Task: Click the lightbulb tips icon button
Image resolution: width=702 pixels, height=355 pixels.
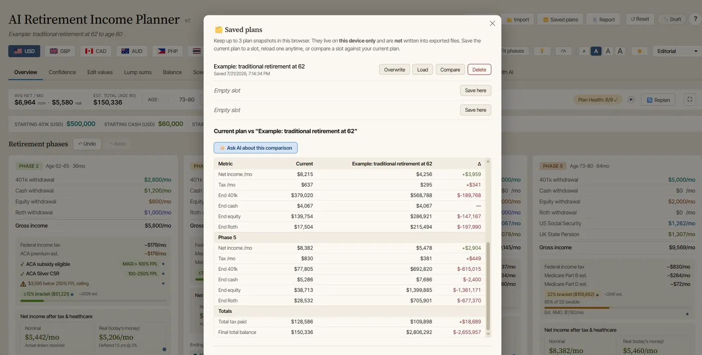Action: (542, 51)
